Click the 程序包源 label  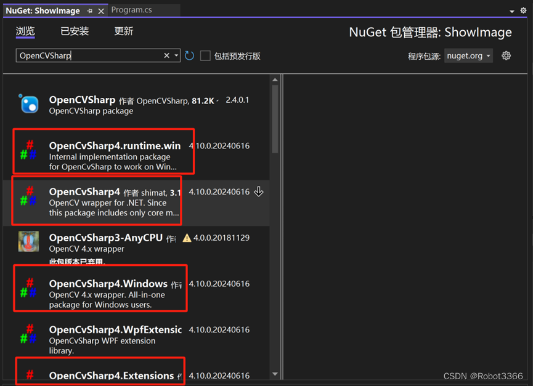pos(424,56)
